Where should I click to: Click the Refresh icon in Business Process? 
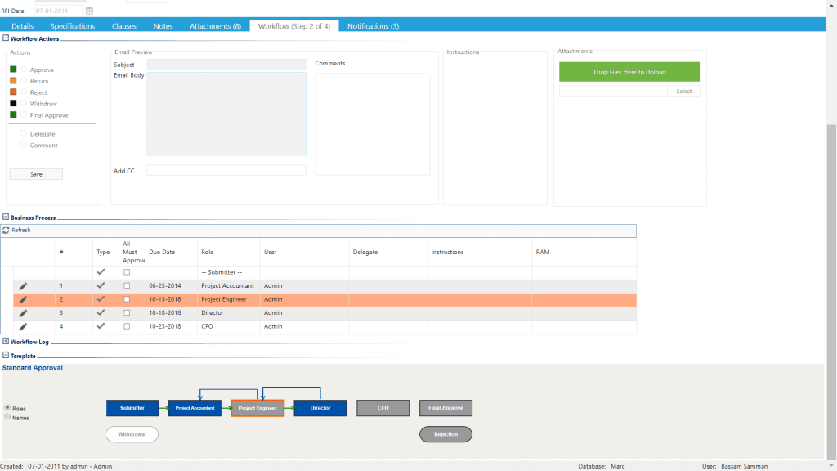[6, 230]
